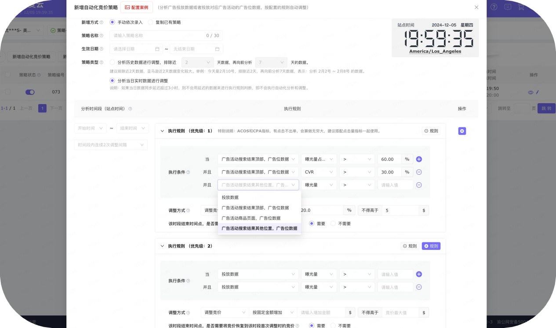Click the message icon in the top bar
This screenshot has height=328, width=556.
(508, 7)
